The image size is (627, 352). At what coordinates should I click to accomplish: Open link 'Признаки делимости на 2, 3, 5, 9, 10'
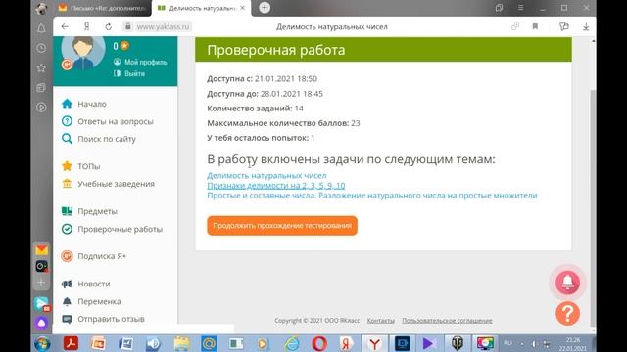[276, 186]
